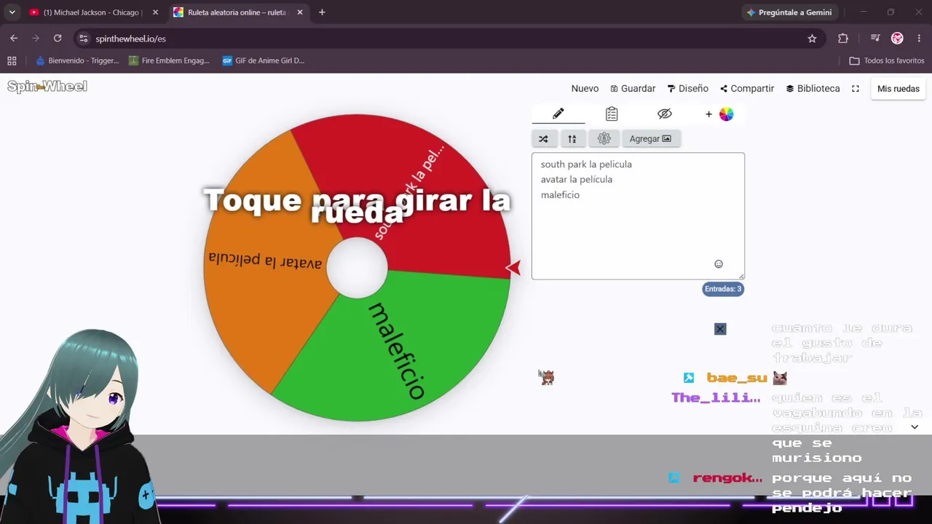
Task: Open the edit entries pencil tab
Action: tap(558, 114)
